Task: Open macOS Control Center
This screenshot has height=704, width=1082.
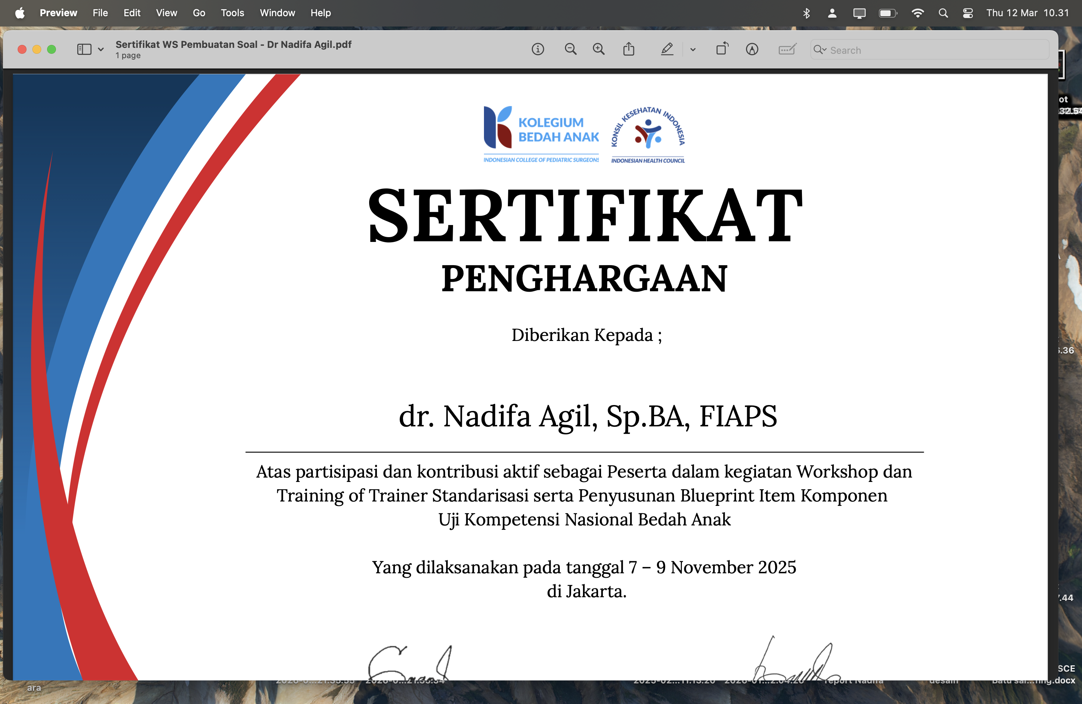Action: [x=968, y=13]
